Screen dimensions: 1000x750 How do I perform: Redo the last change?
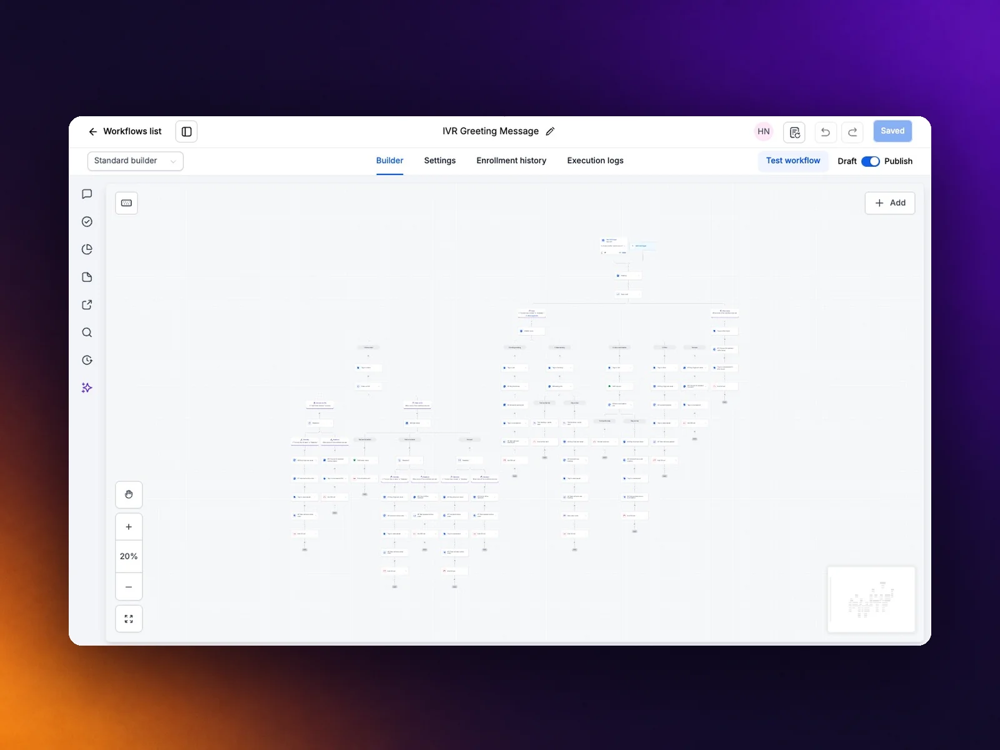click(x=852, y=132)
